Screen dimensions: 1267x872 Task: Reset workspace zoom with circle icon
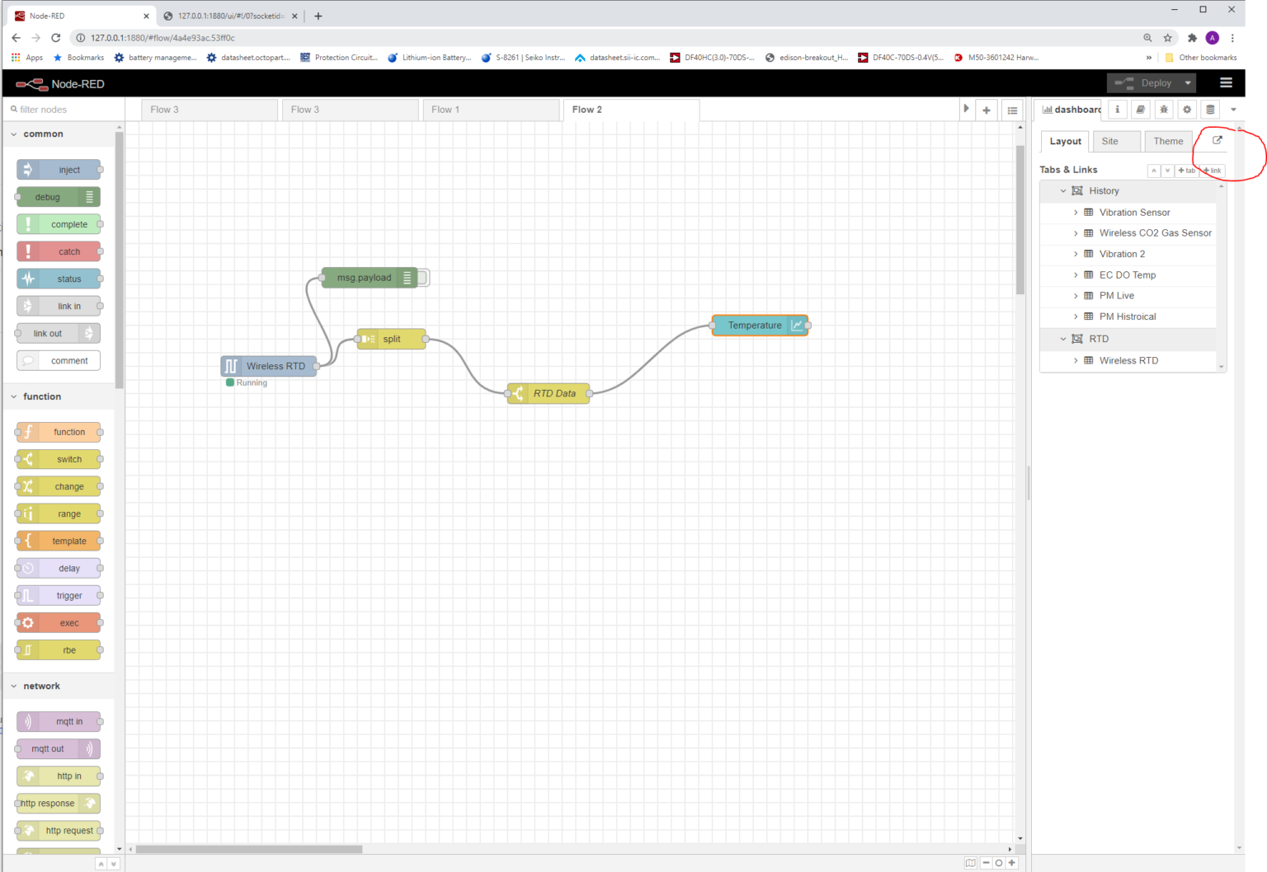[x=999, y=863]
